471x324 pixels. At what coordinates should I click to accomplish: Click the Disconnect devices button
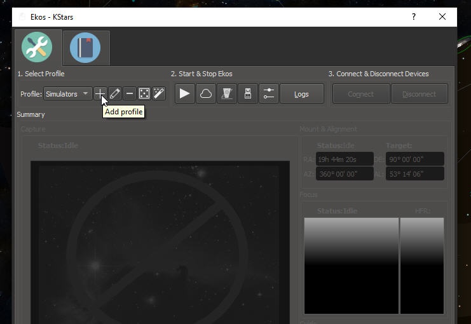pyautogui.click(x=419, y=94)
